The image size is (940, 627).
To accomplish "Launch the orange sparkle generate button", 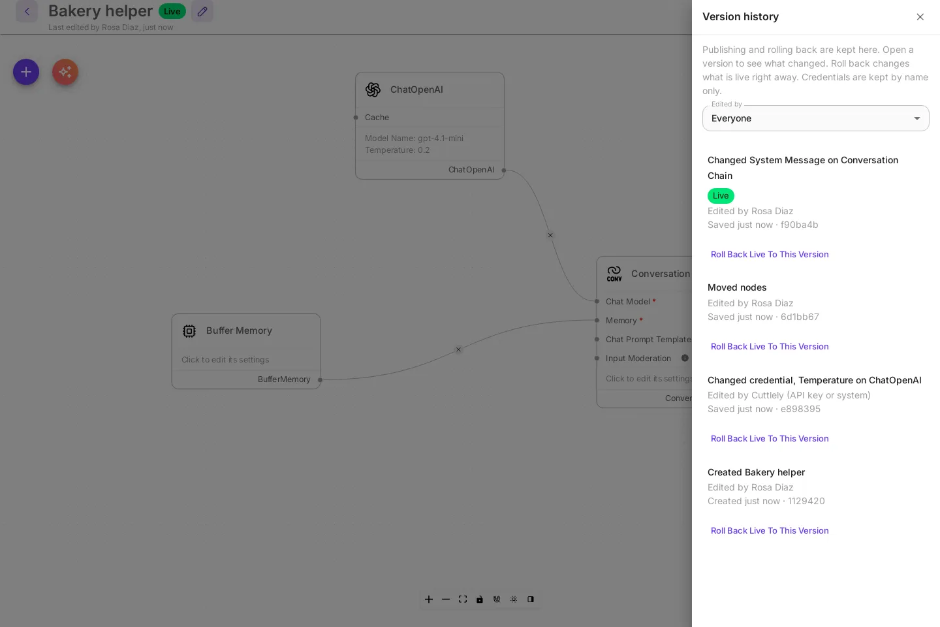I will pyautogui.click(x=65, y=72).
